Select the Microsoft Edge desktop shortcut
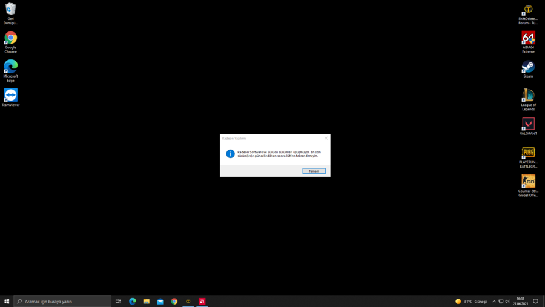The image size is (545, 307). [10, 71]
